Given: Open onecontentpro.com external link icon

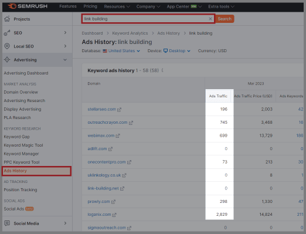Looking at the screenshot, I should (x=129, y=162).
